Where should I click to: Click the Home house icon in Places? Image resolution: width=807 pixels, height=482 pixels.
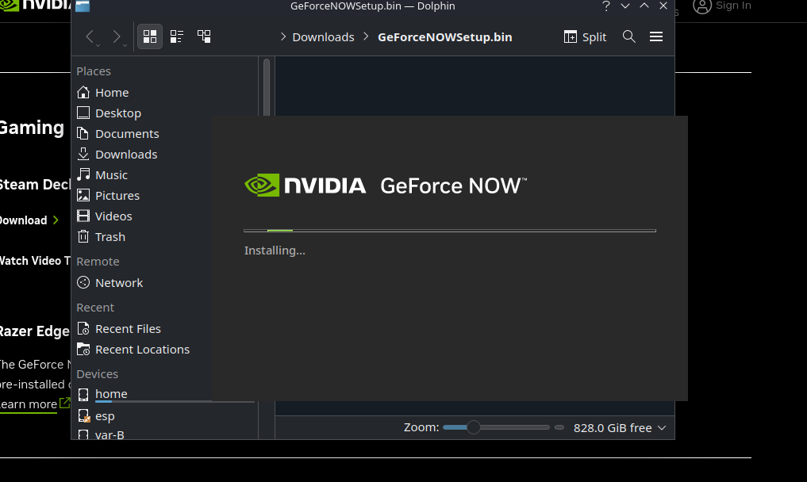83,92
